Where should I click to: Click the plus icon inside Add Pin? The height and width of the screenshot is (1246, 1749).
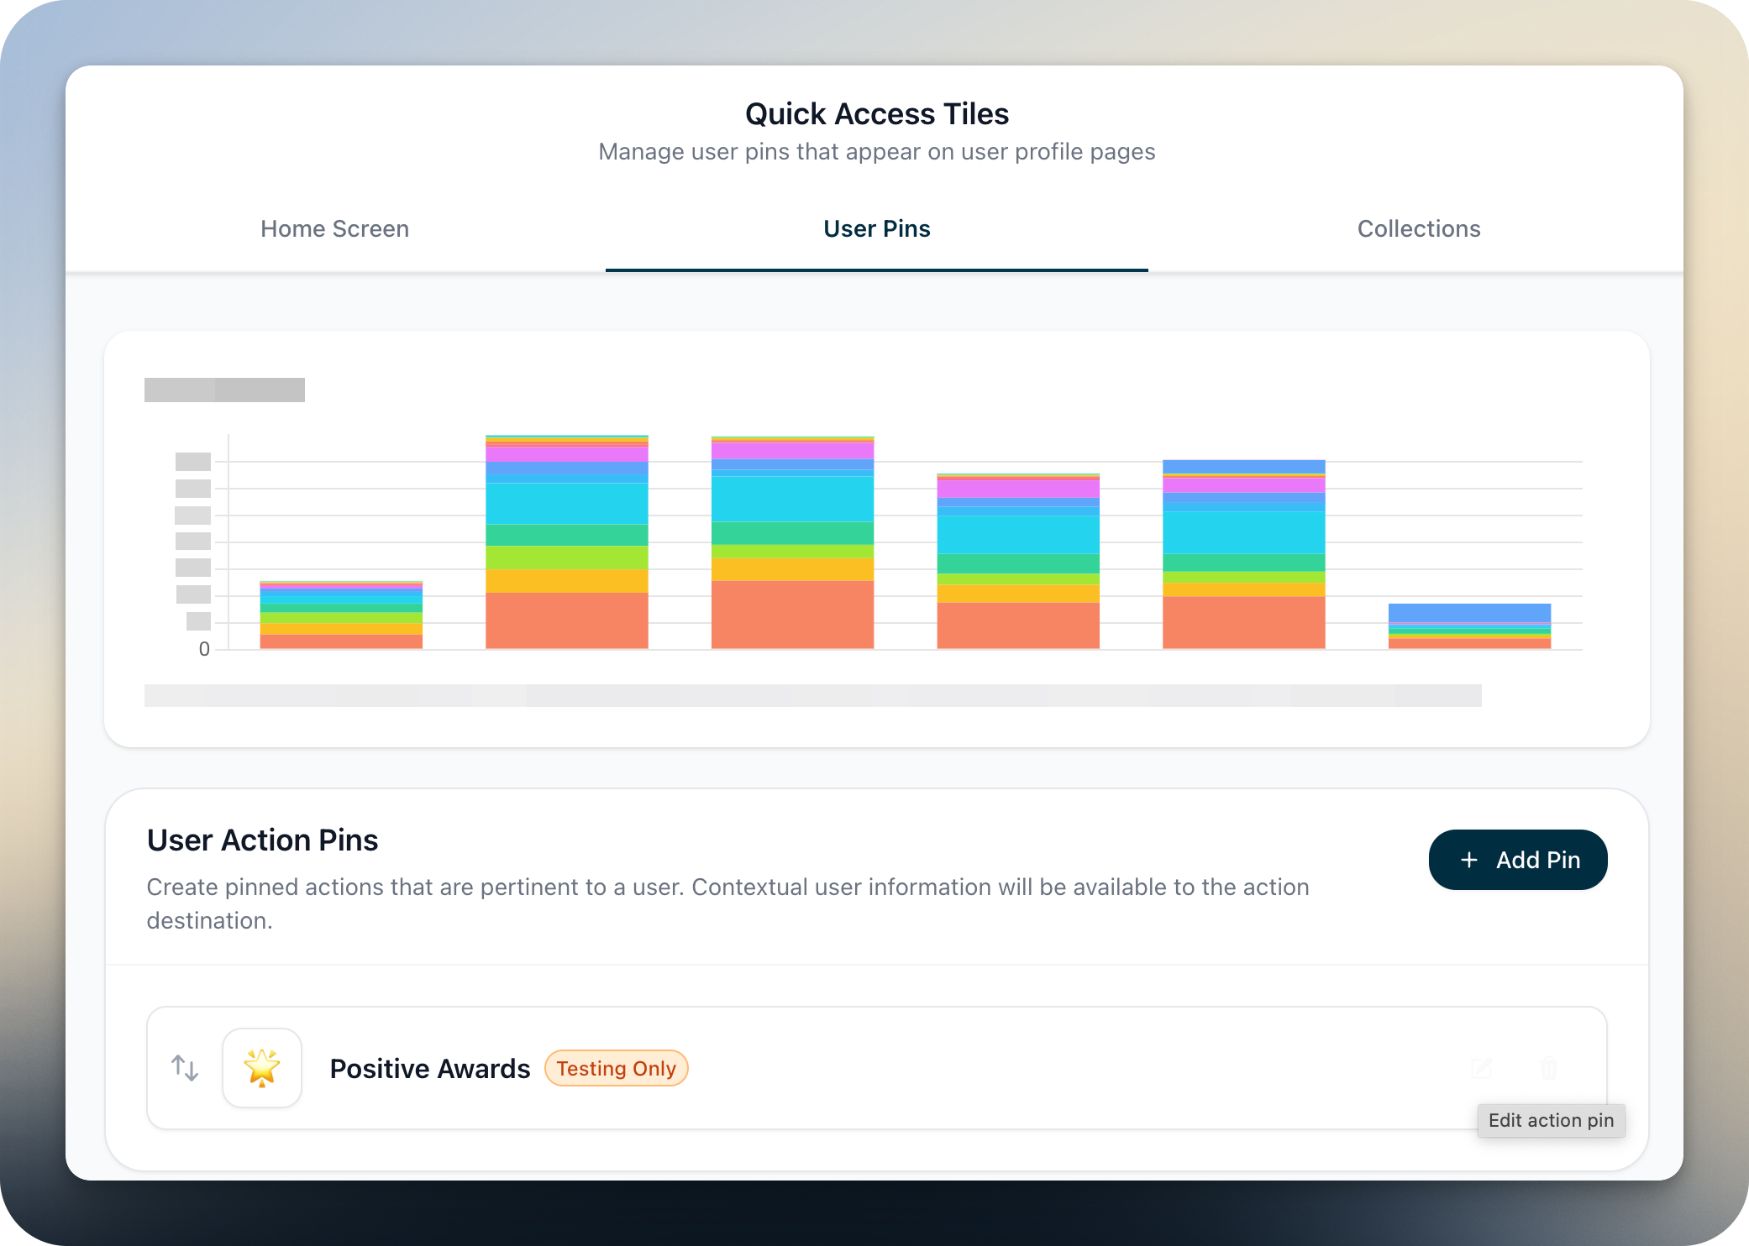[1468, 860]
